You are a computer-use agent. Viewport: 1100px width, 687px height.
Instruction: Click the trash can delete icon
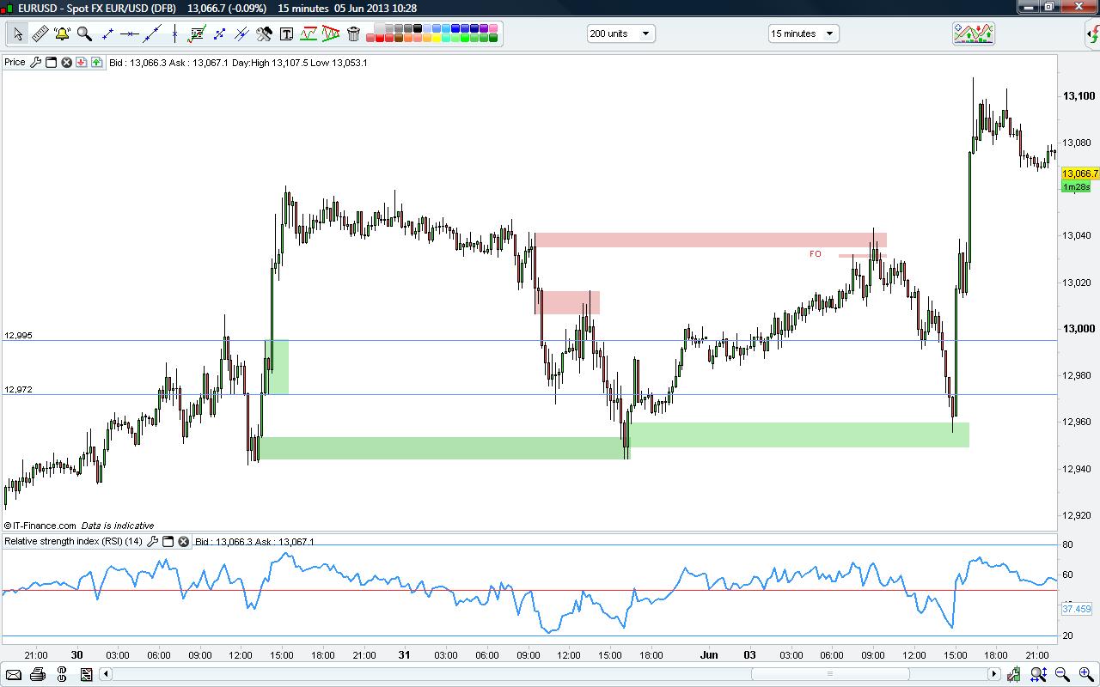click(353, 34)
